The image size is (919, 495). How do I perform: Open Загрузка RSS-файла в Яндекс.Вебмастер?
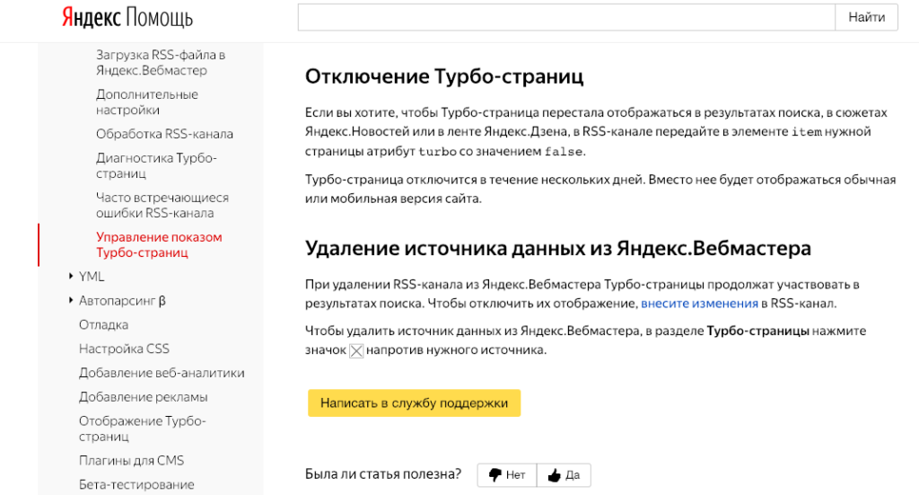[161, 62]
